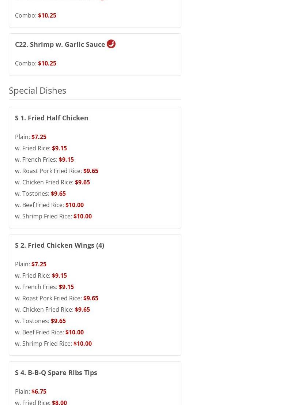Click the spicy pepper icon beside C22 Shrimp
This screenshot has width=287, height=405.
(x=111, y=44)
